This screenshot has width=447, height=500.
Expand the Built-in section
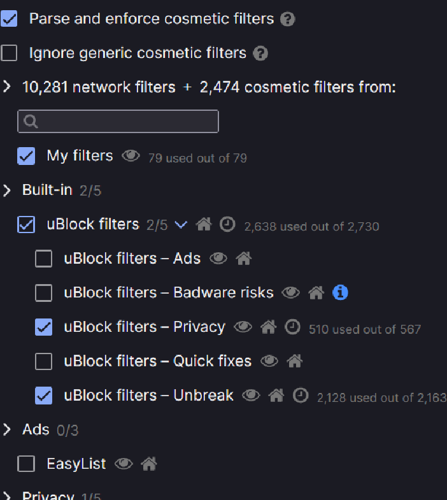pos(7,190)
